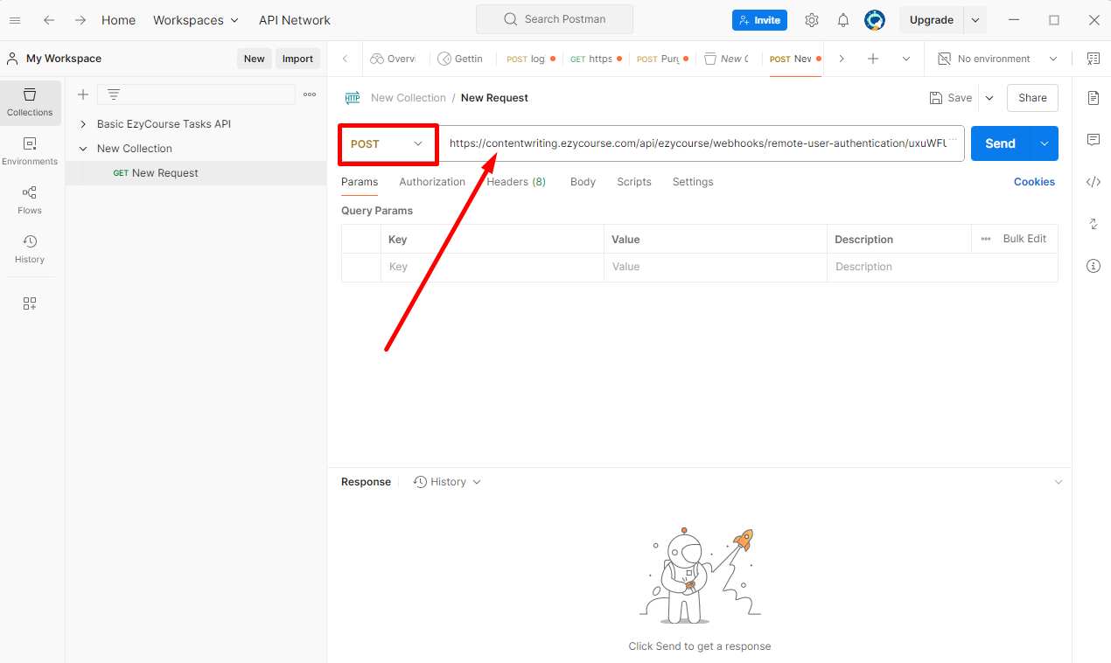Open a new tab with plus icon
This screenshot has width=1111, height=663.
click(873, 59)
